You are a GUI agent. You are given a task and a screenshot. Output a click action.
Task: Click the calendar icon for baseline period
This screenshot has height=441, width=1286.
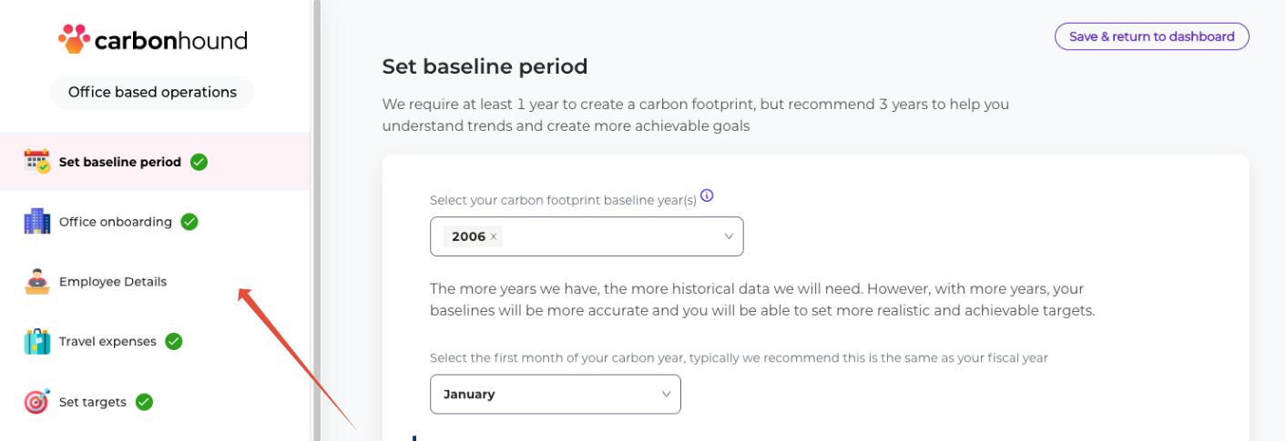pyautogui.click(x=37, y=162)
